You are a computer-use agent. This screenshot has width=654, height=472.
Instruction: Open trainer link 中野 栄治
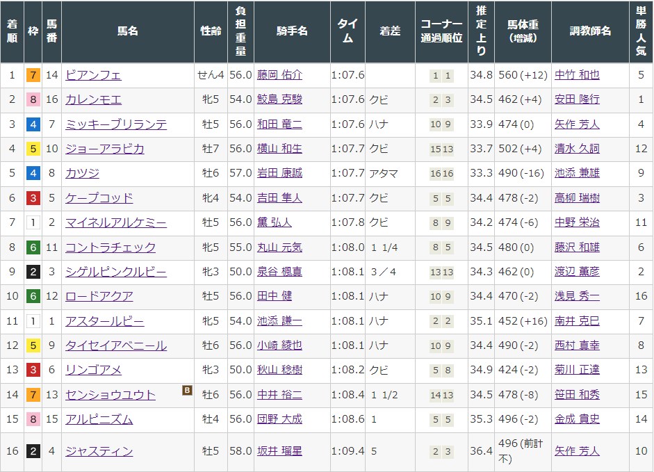click(577, 222)
